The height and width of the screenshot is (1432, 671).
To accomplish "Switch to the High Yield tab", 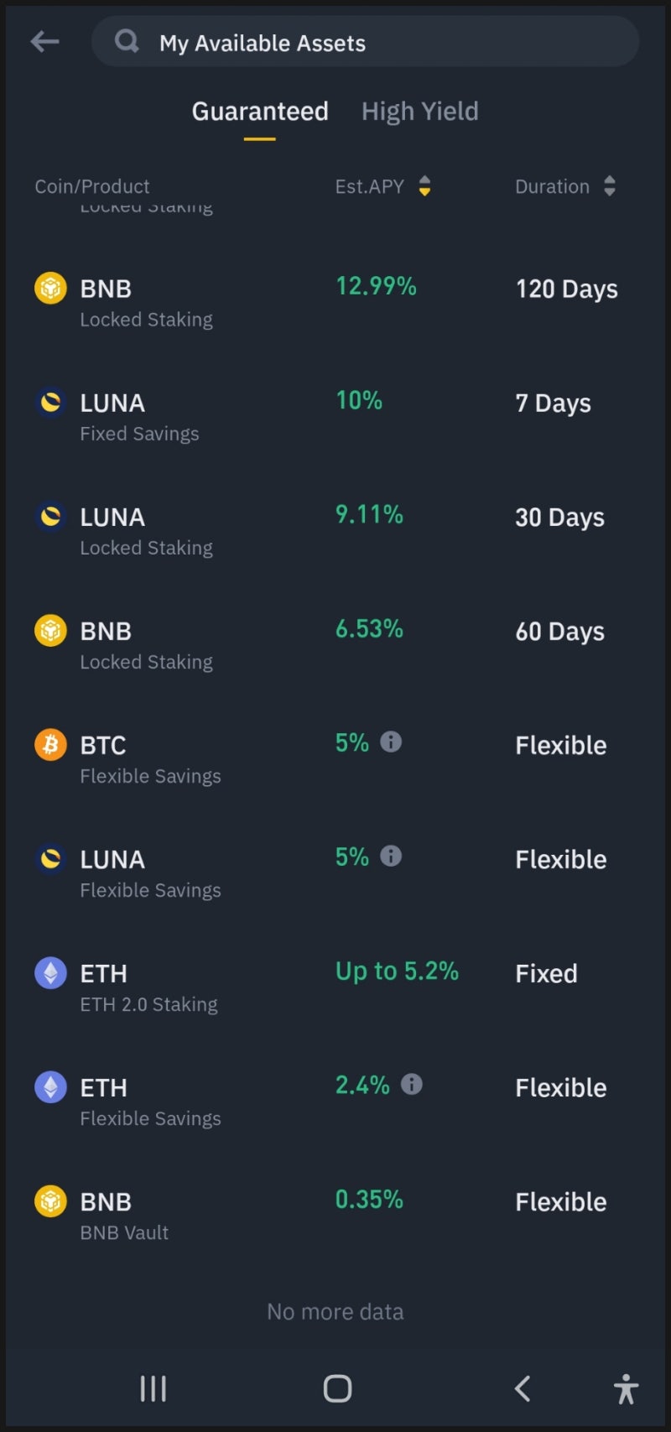I will coord(419,112).
